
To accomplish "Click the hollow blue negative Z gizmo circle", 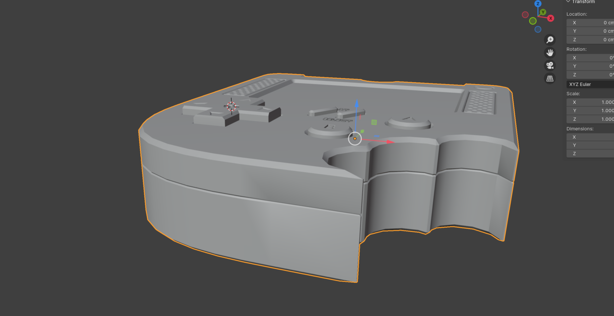I will coord(538,29).
